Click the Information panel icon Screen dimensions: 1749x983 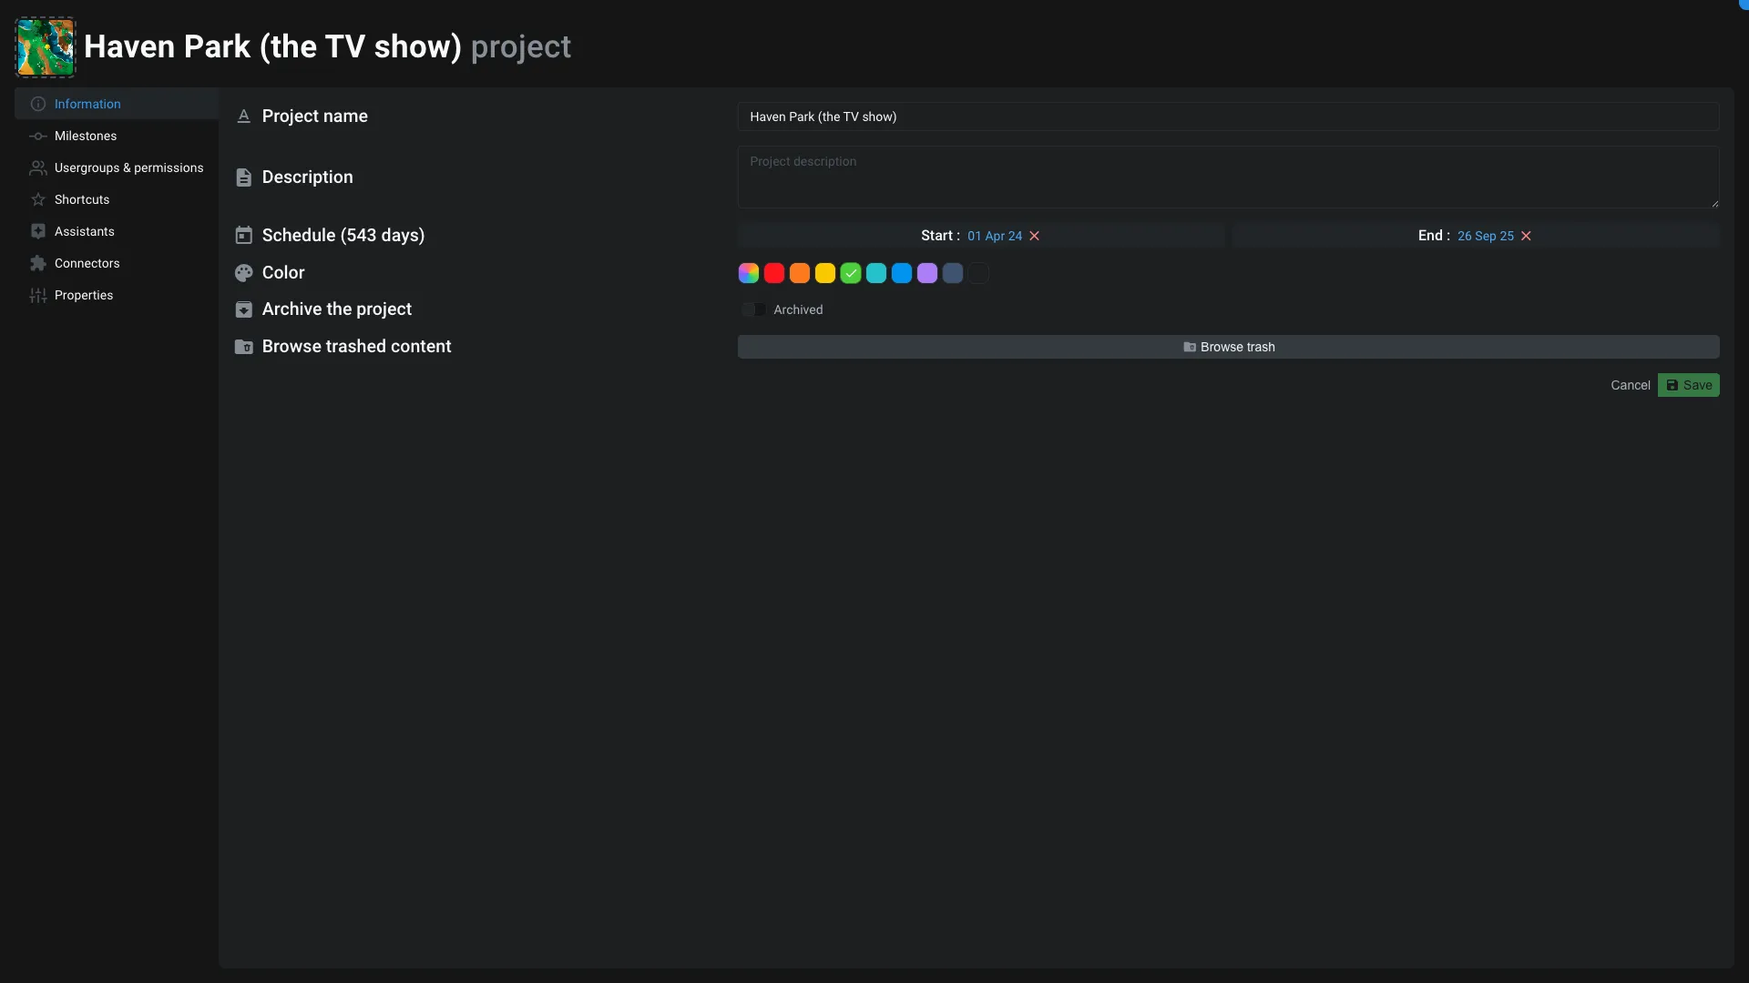tap(36, 105)
